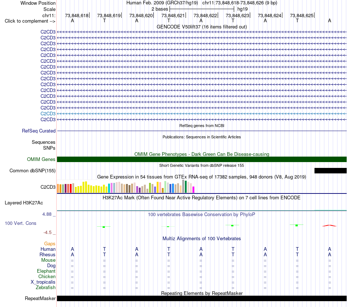Screen dimensions: 347x307
Task: Click the 'Scale' label
Action: [49, 9]
